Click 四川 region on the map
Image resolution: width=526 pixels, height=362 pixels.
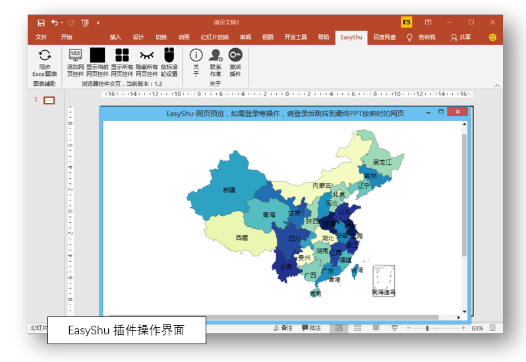click(x=295, y=239)
